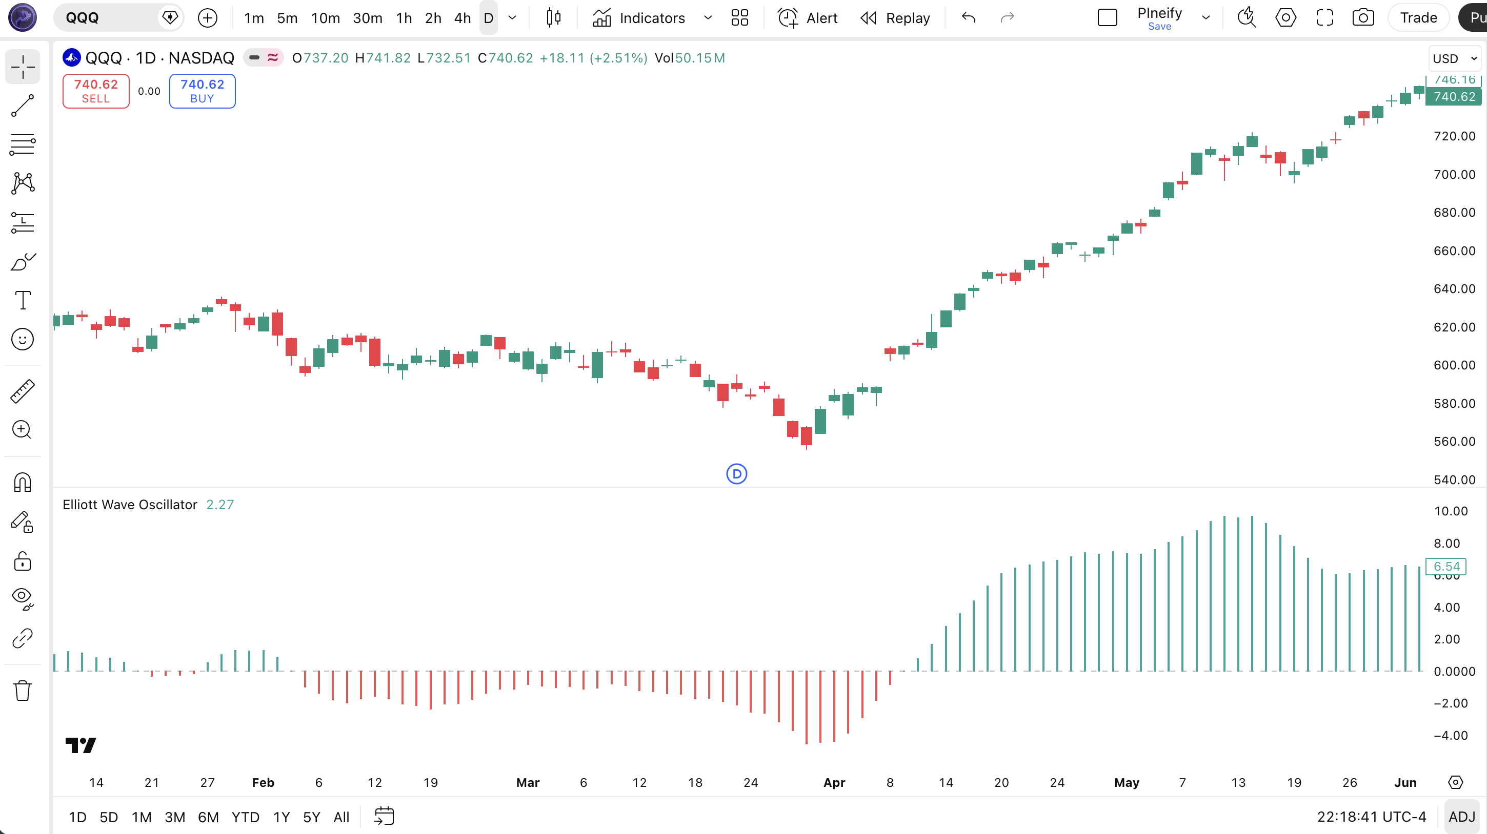
Task: Click the 740.62 BUY button
Action: pyautogui.click(x=202, y=91)
